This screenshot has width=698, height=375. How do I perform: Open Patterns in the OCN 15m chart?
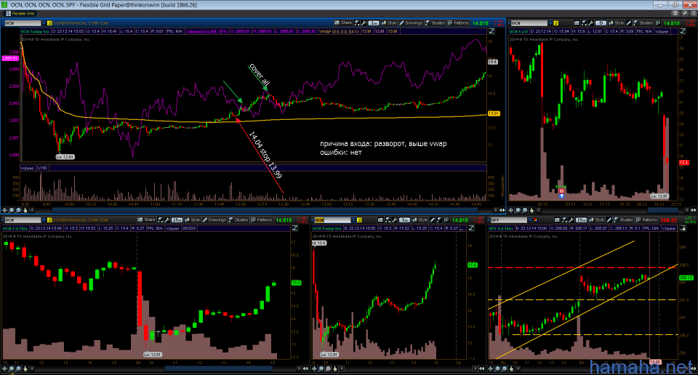pos(262,219)
